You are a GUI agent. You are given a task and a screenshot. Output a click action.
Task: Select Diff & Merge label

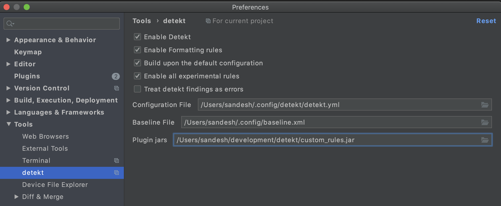pyautogui.click(x=43, y=197)
